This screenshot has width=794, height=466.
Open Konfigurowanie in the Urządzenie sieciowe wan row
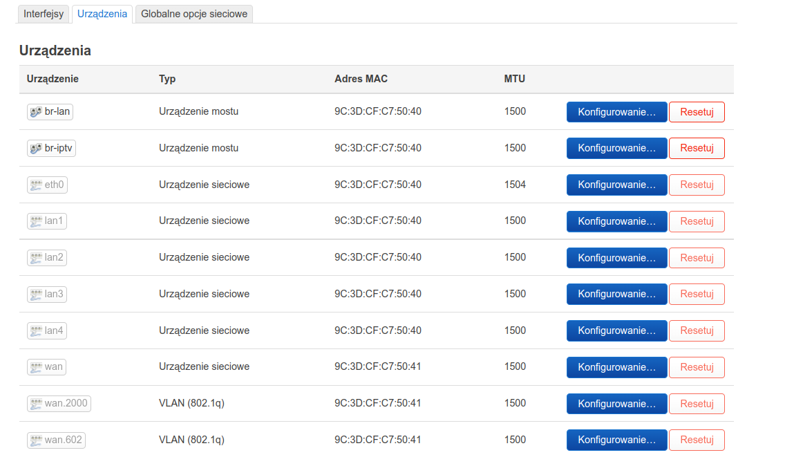pyautogui.click(x=617, y=367)
